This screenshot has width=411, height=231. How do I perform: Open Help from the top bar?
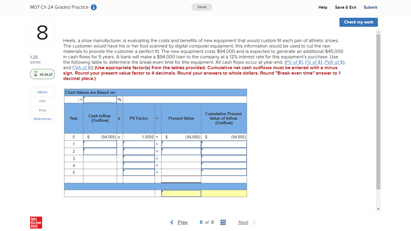(x=323, y=7)
